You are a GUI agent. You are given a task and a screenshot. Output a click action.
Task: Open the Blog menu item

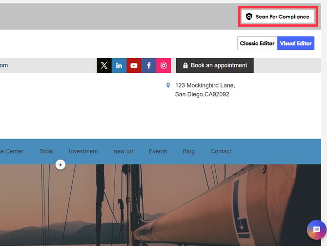[189, 151]
